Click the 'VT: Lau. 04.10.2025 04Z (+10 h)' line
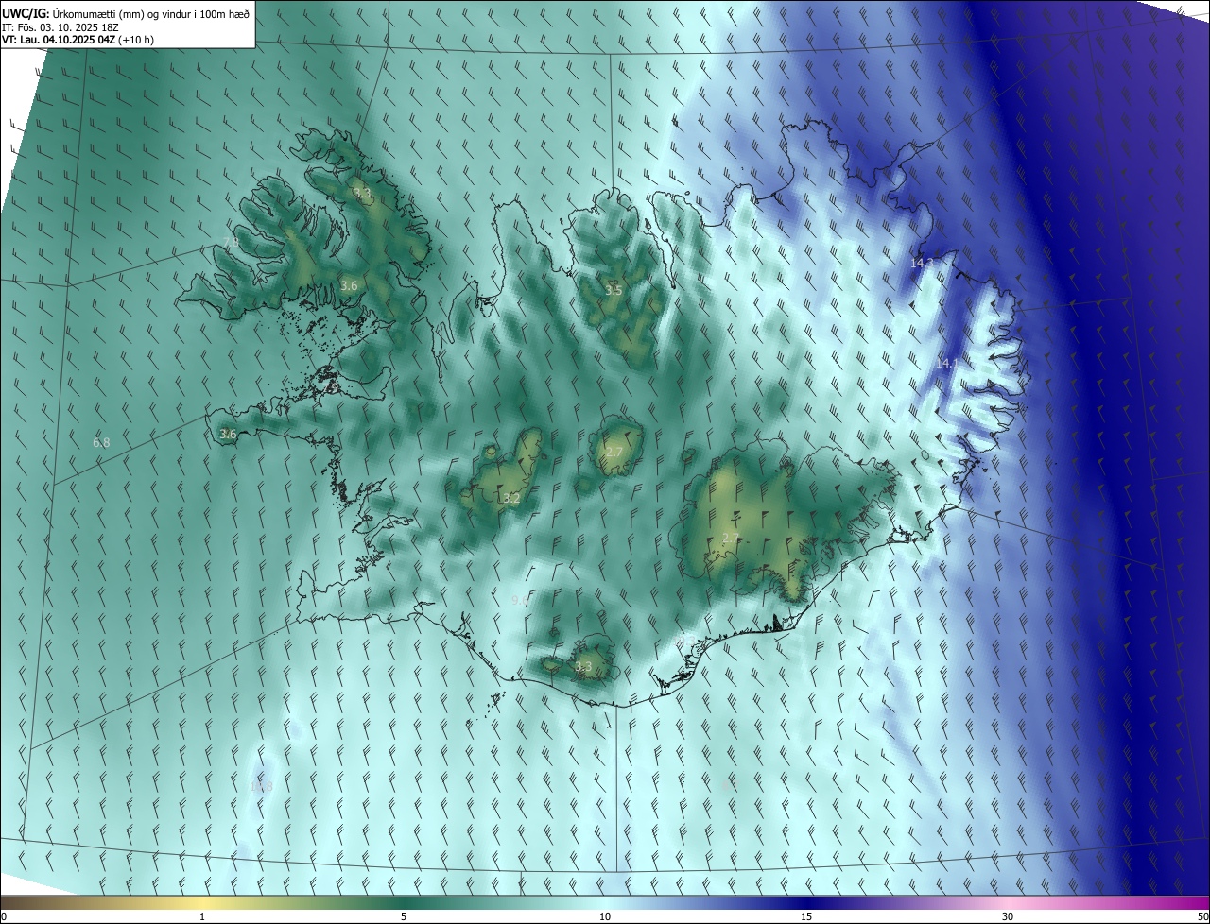 pos(78,40)
